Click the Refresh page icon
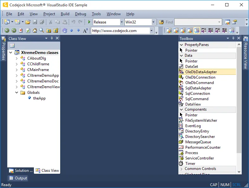The height and width of the screenshot is (188, 249). (28, 30)
